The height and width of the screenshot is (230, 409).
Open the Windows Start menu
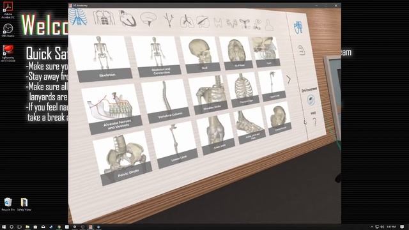tap(4, 227)
